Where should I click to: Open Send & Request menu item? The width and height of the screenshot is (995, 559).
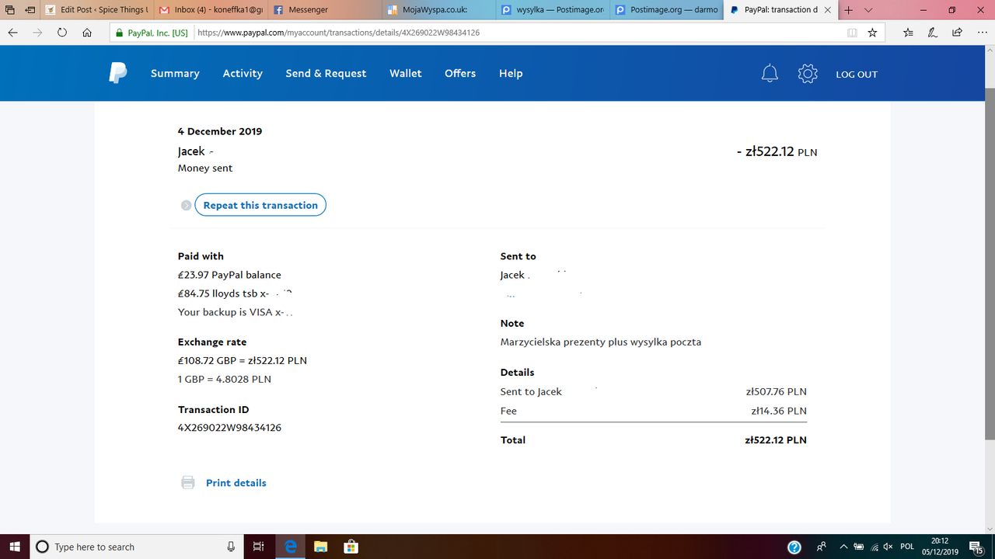pos(326,73)
